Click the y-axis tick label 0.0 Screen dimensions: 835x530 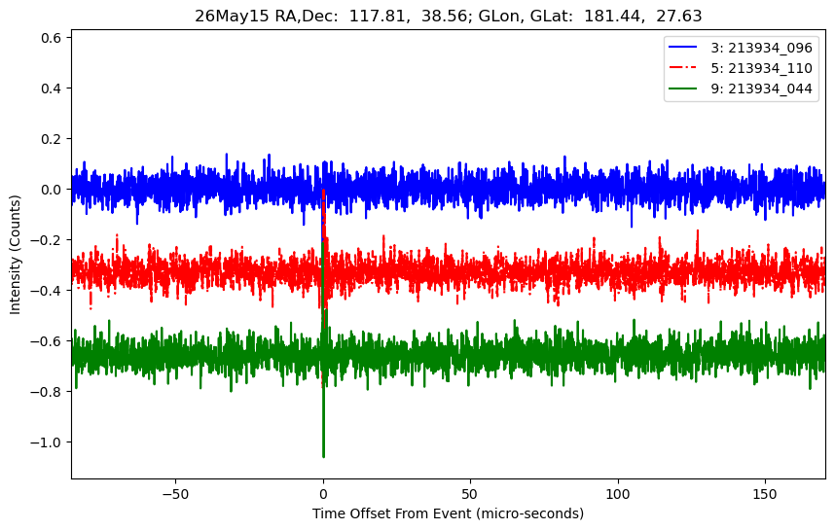tap(53, 190)
